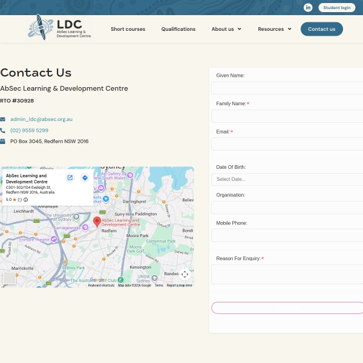Call the (02) 9559 5299 phone link
This screenshot has width=363, height=363.
click(x=29, y=130)
